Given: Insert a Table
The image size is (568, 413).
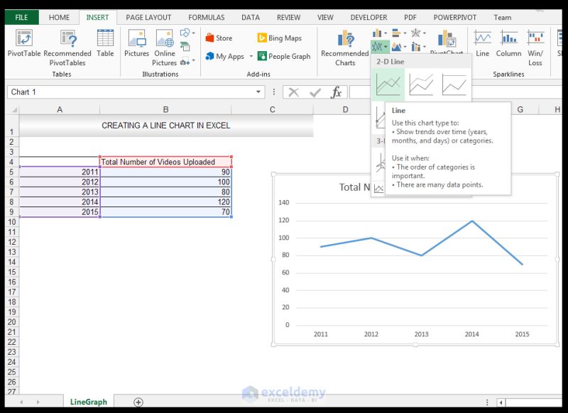Looking at the screenshot, I should [105, 43].
